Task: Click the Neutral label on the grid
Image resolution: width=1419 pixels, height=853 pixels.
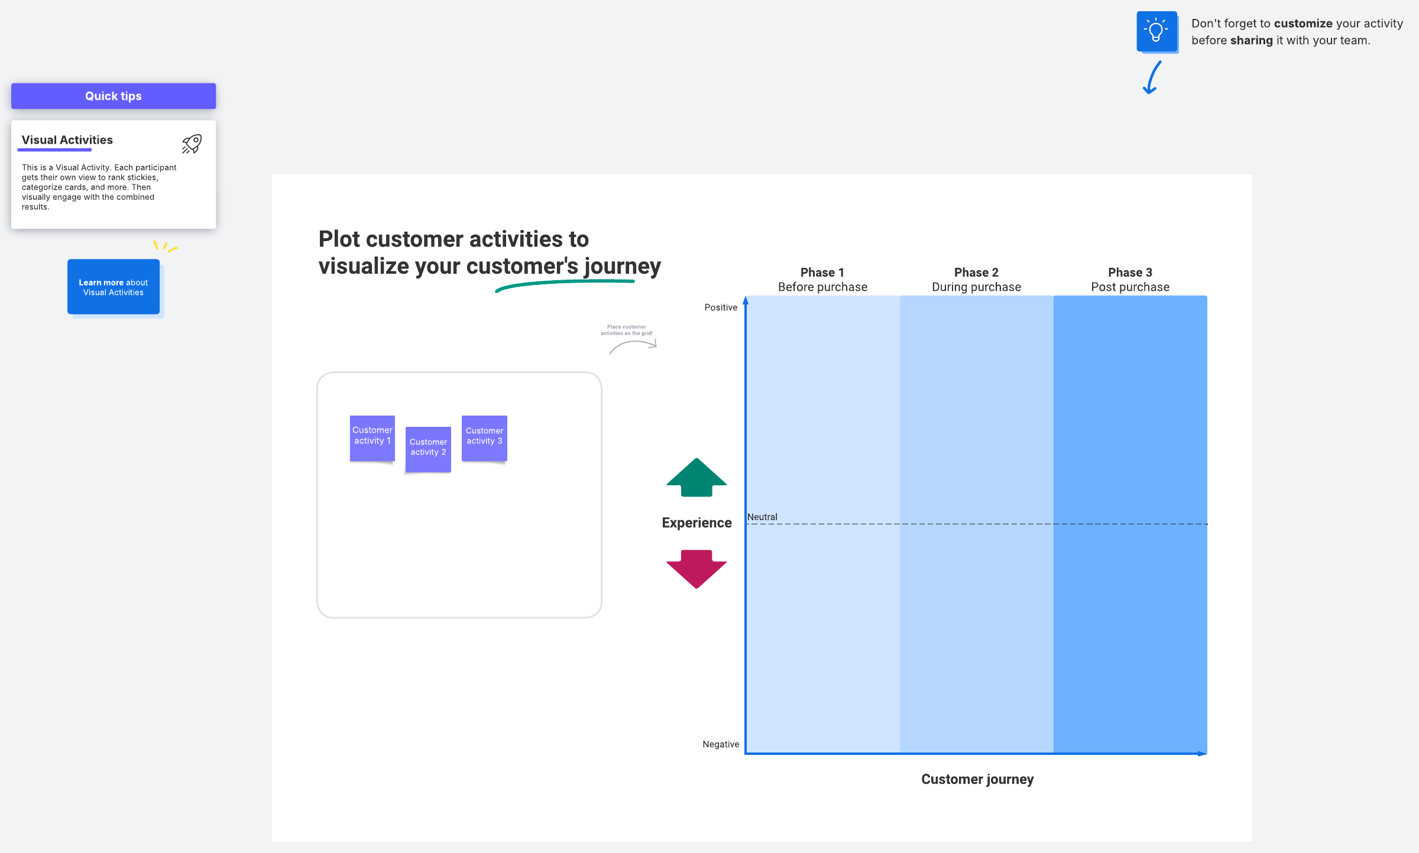Action: [x=762, y=517]
